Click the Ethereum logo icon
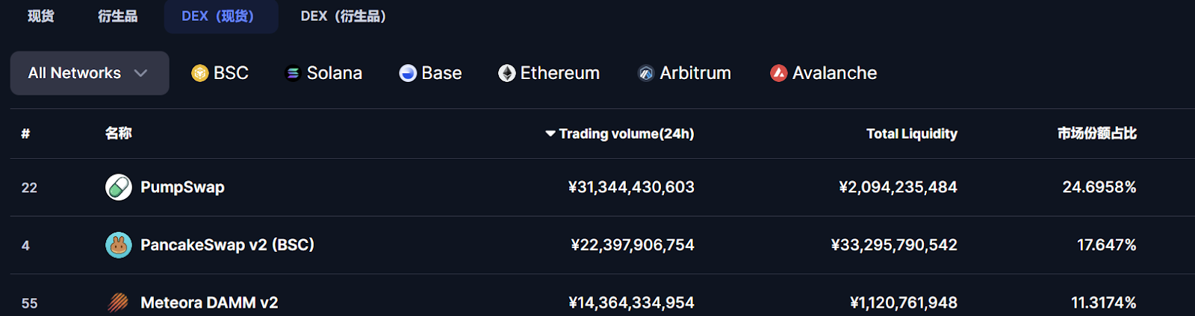 coord(507,73)
